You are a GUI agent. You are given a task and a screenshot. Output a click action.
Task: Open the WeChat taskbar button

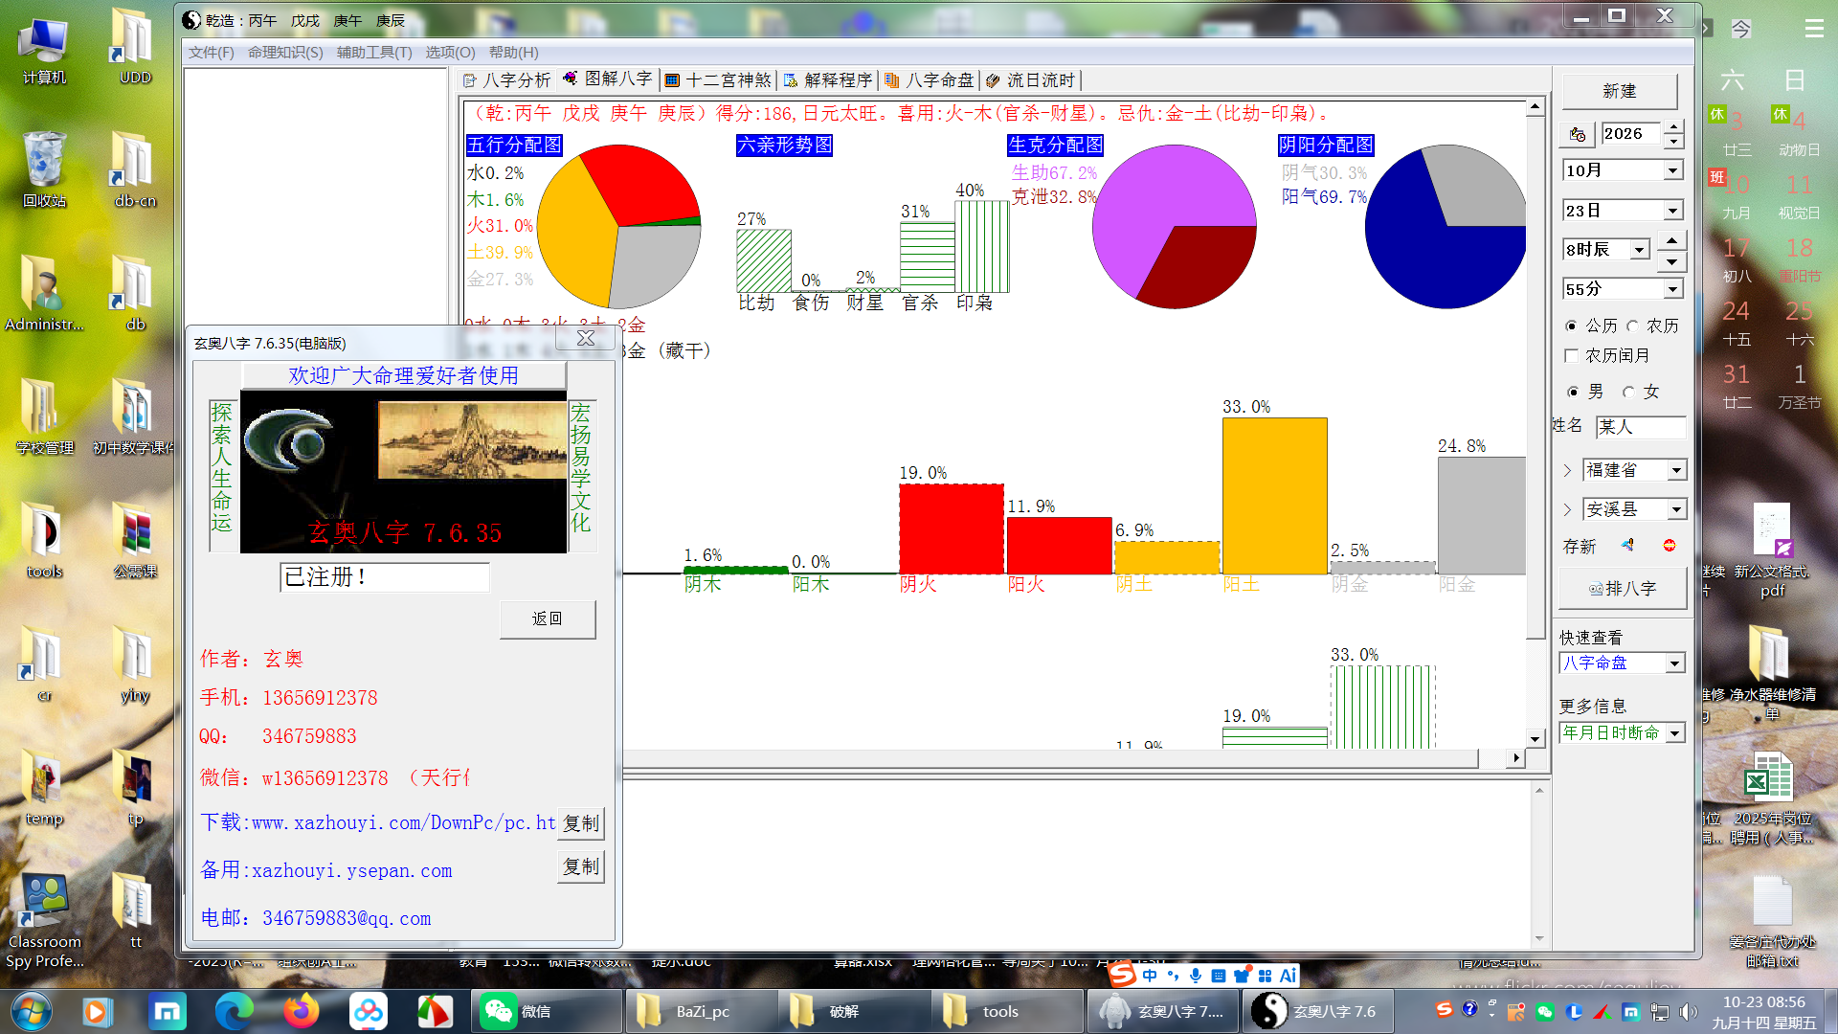click(x=546, y=1011)
